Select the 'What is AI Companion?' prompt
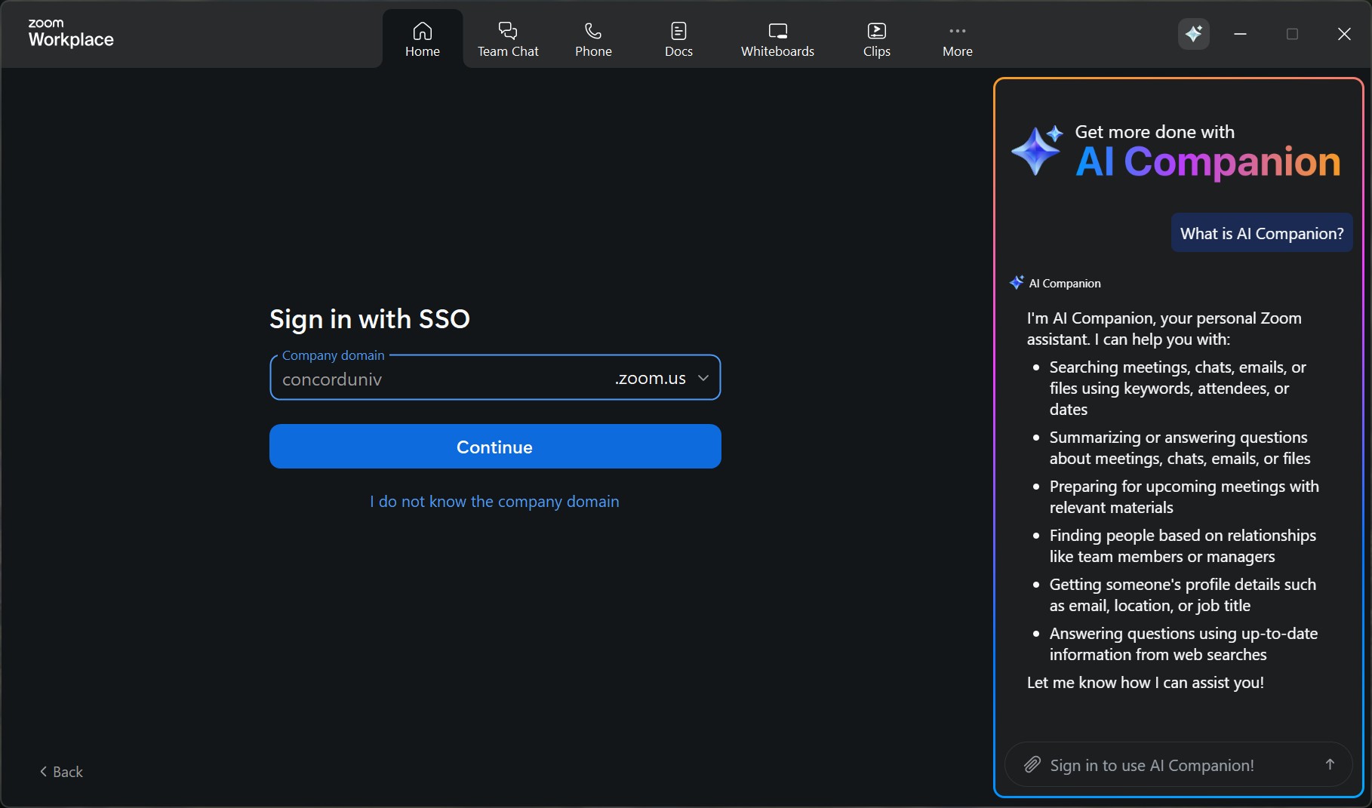The height and width of the screenshot is (808, 1372). point(1261,234)
